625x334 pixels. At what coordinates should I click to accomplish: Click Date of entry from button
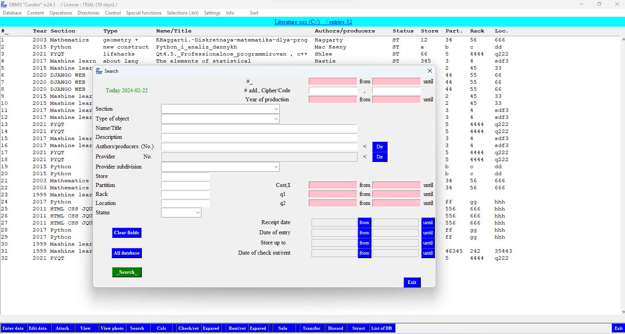364,233
